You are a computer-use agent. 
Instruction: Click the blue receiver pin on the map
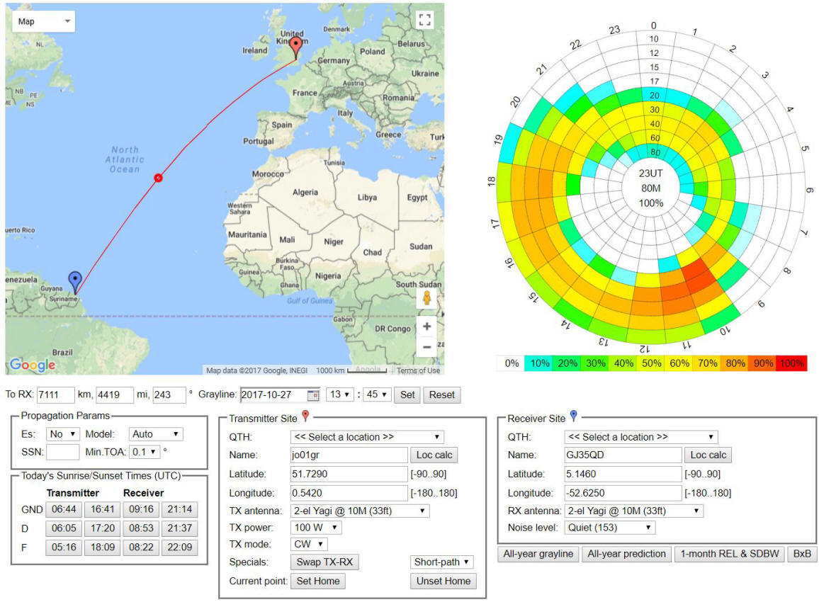click(76, 282)
